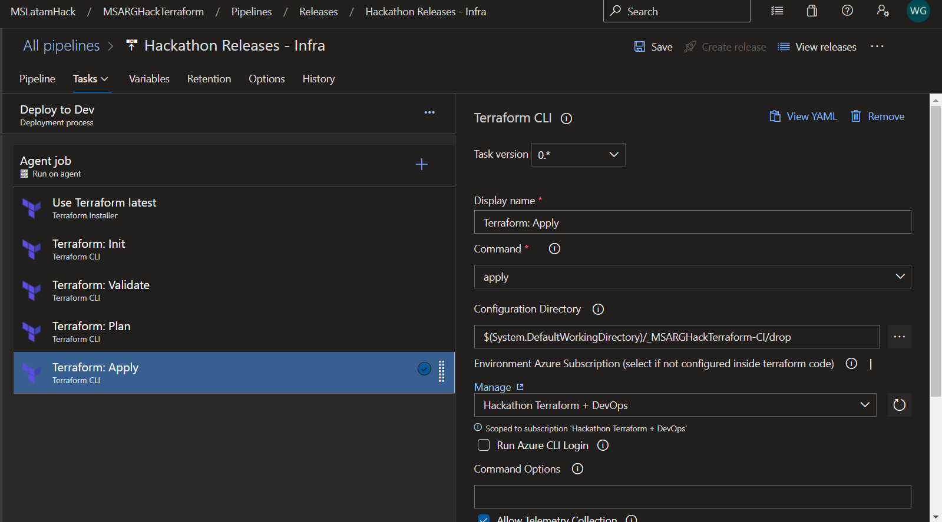
Task: Click the Terraform: Init task icon
Action: click(x=31, y=249)
